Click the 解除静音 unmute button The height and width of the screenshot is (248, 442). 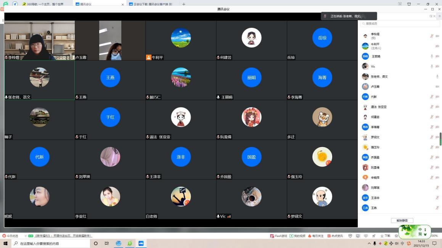coord(402,221)
